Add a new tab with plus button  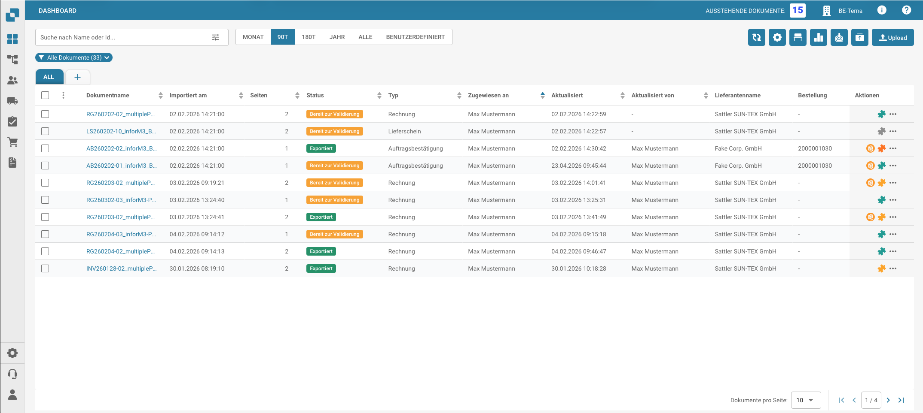tap(77, 77)
